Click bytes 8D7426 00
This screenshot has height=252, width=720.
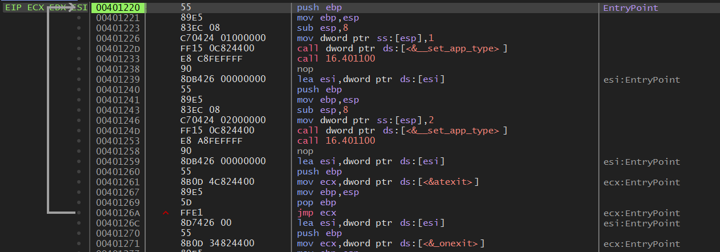(206, 223)
